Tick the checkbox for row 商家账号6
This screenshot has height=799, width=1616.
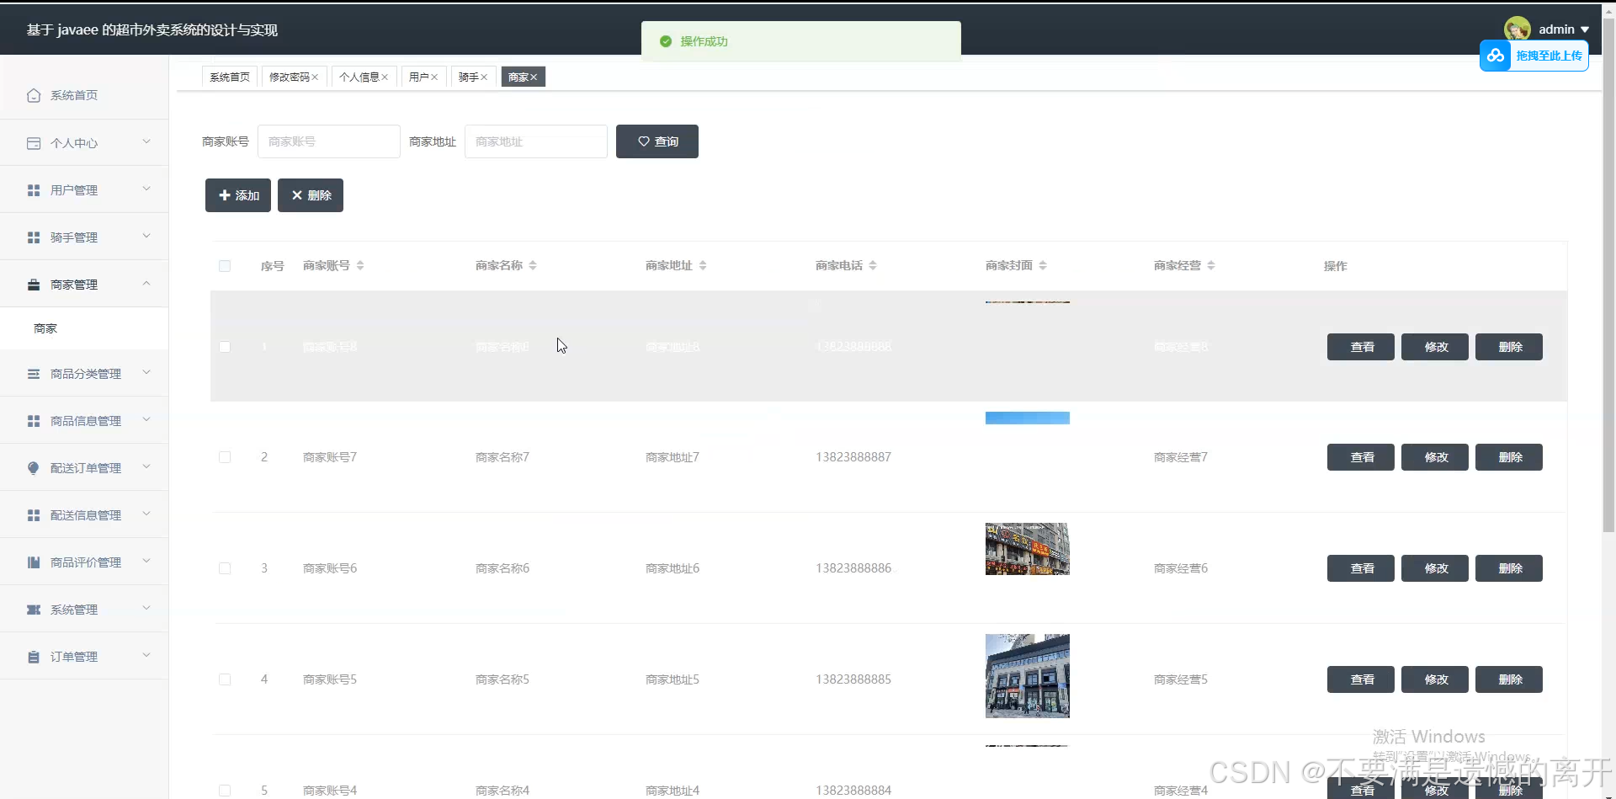coord(225,568)
